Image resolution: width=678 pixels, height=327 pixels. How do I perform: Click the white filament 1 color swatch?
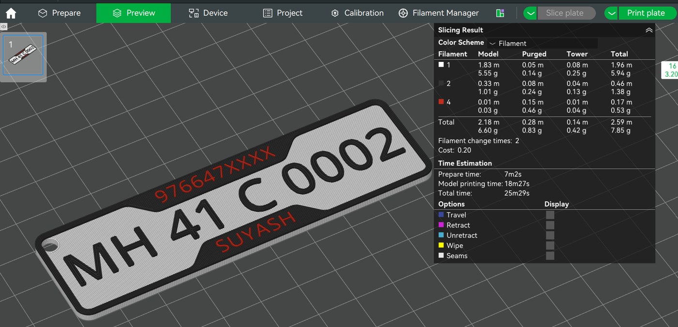(x=441, y=64)
